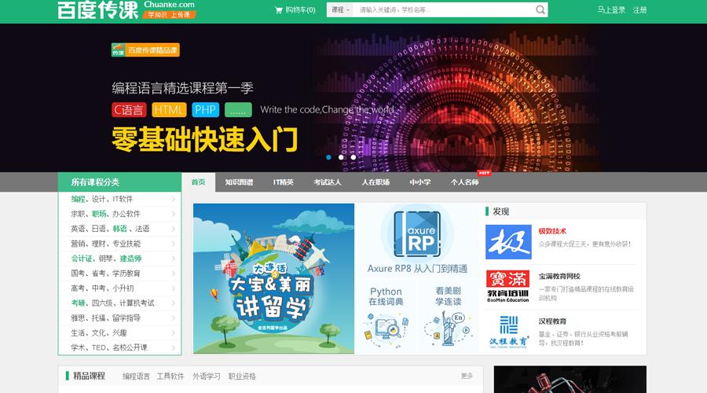This screenshot has height=393, width=707.
Task: Open the Axure RP8 从入门到精通 link
Action: click(417, 269)
